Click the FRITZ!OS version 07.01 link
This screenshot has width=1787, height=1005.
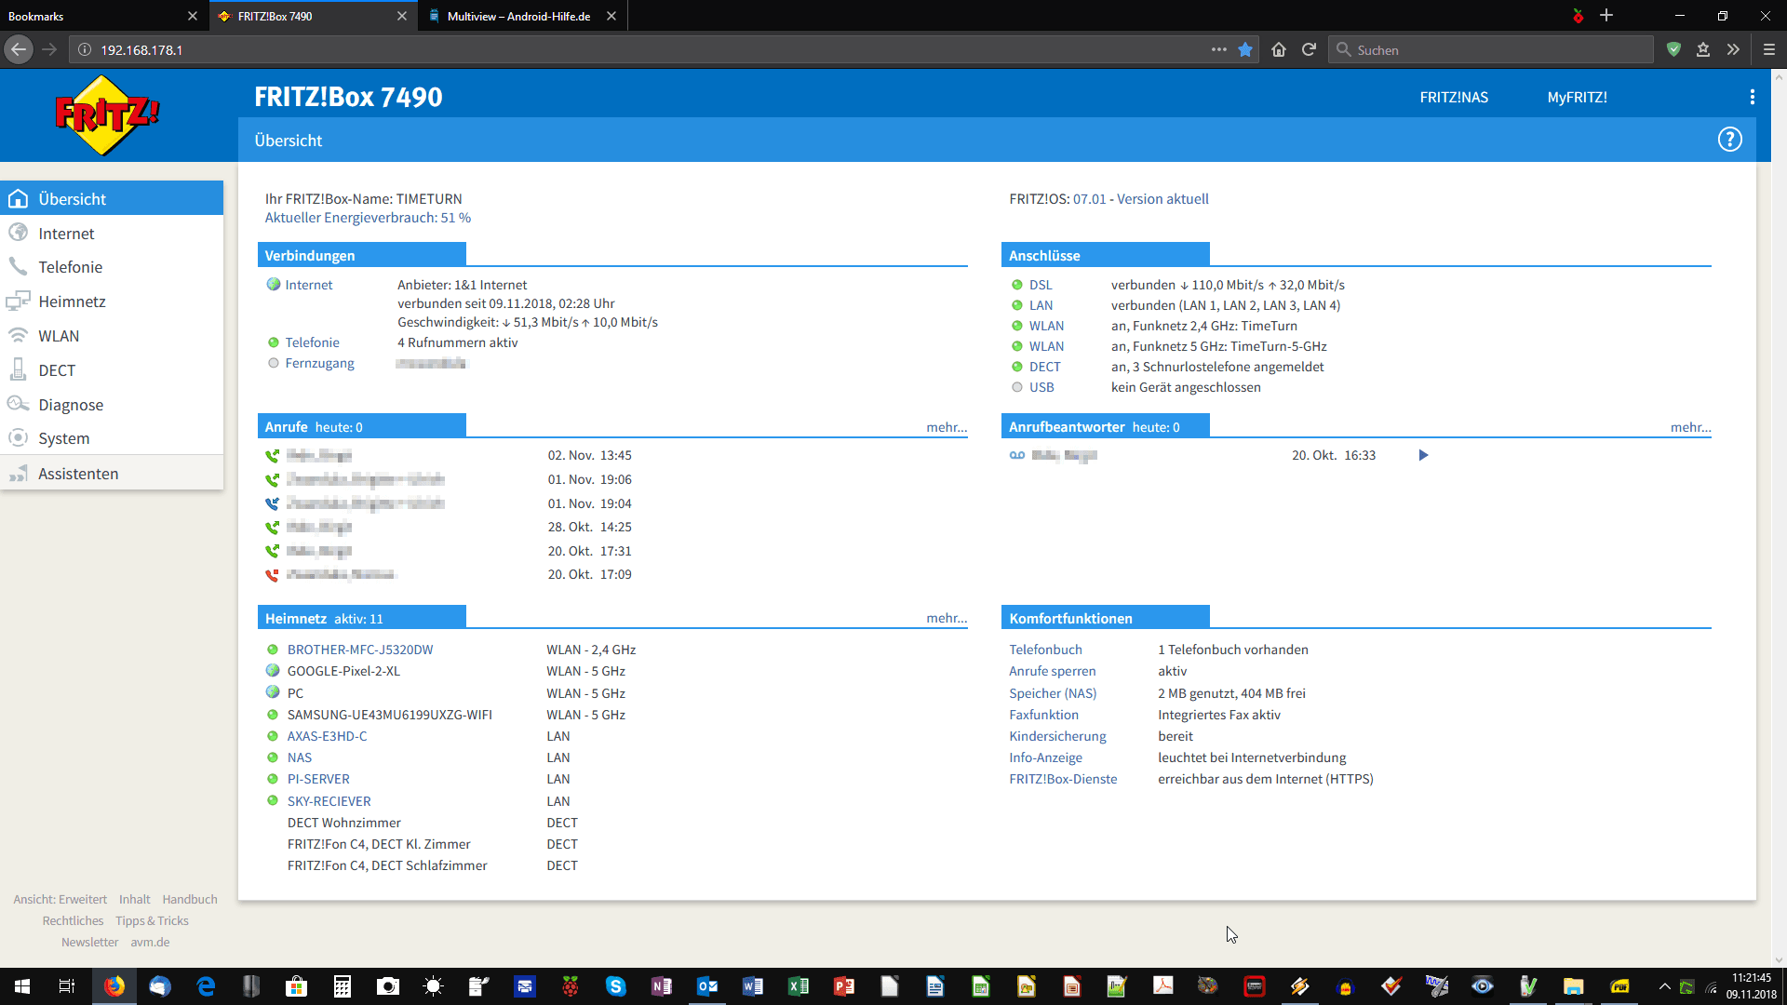[x=1089, y=199]
